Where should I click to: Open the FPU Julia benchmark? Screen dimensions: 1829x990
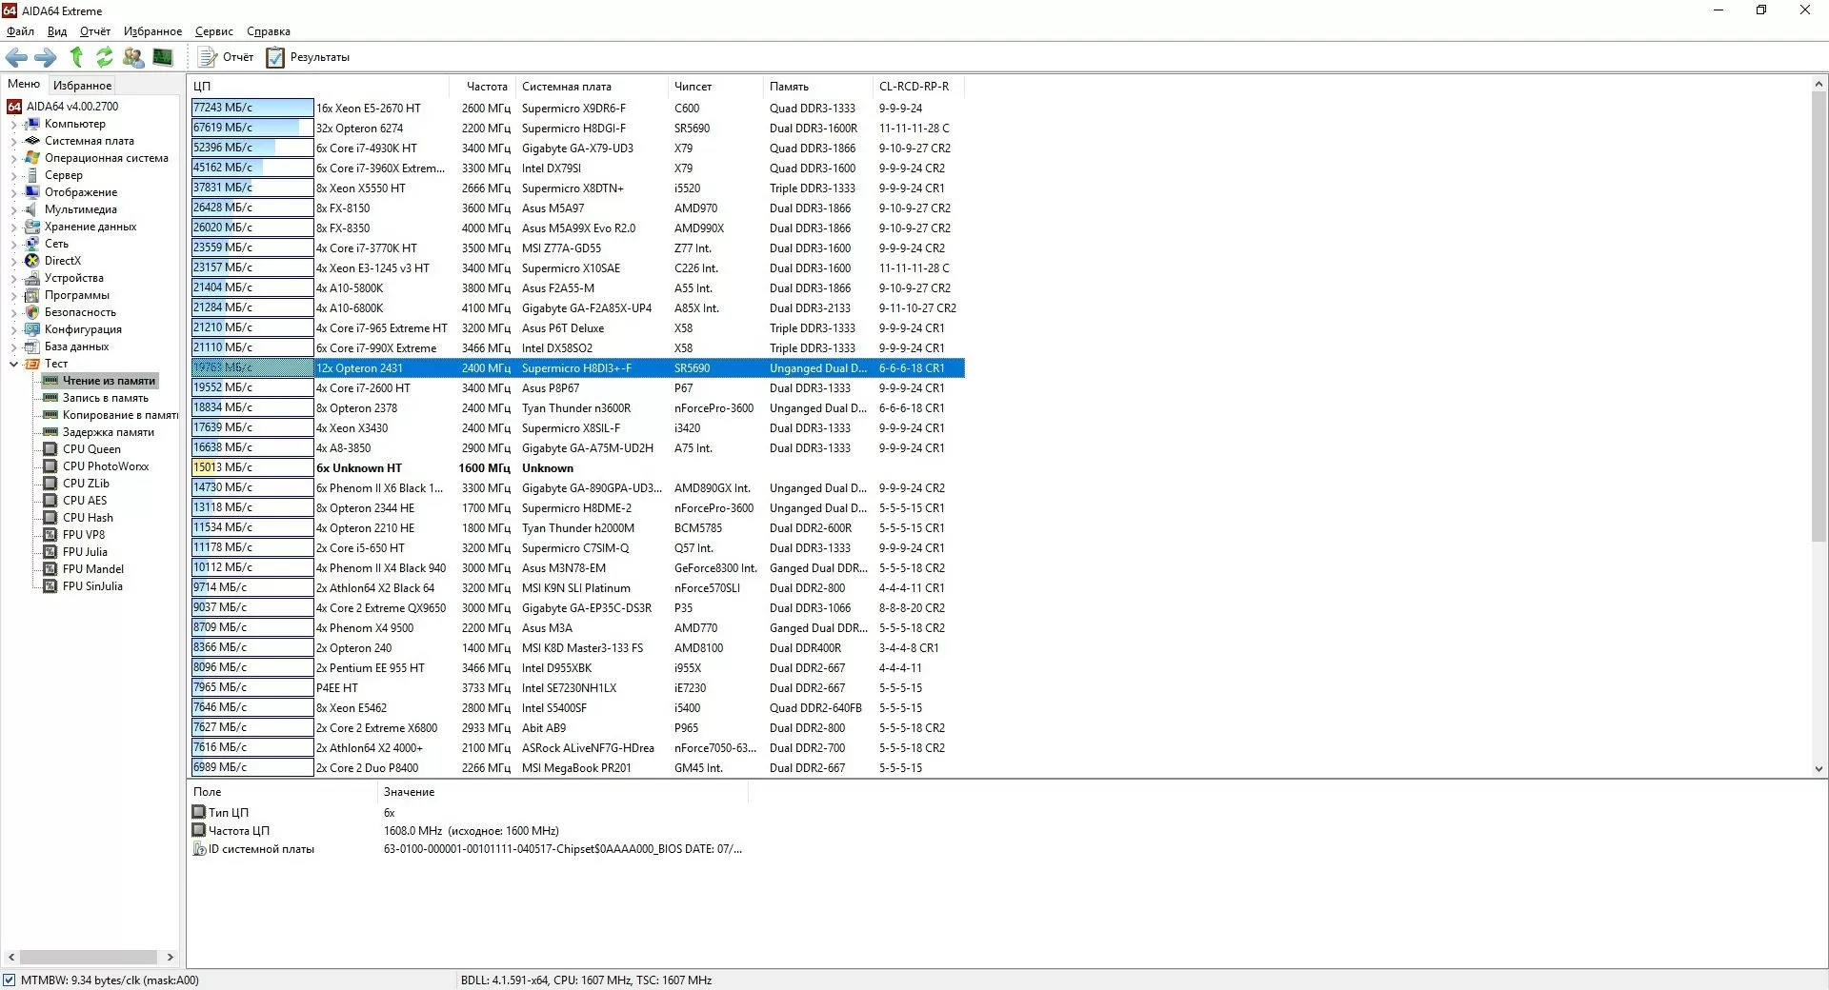pos(85,552)
